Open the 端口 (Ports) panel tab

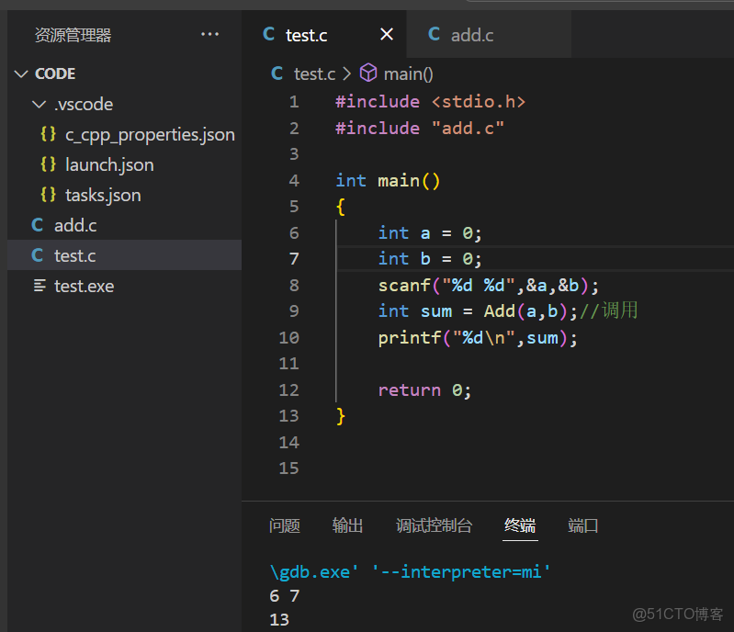[x=583, y=525]
